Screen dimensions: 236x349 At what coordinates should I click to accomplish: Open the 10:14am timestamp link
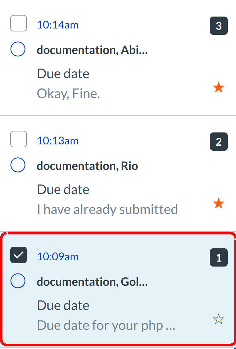tap(58, 25)
